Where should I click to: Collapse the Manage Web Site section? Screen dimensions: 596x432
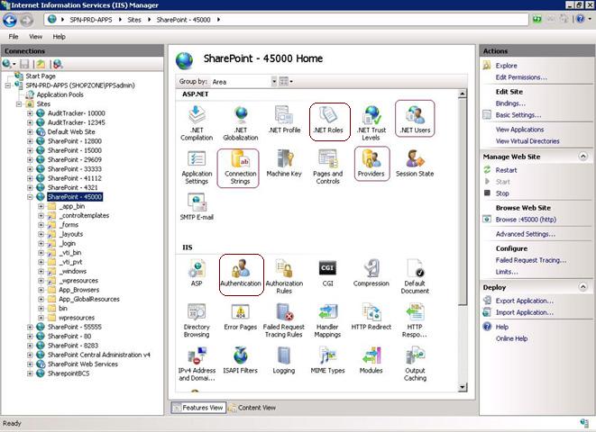[x=582, y=157]
